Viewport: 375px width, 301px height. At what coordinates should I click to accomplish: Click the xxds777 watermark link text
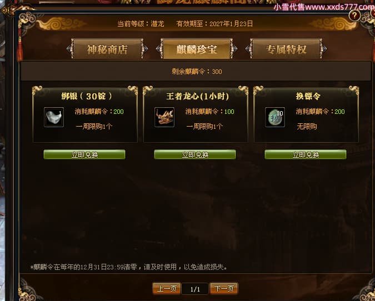324,7
